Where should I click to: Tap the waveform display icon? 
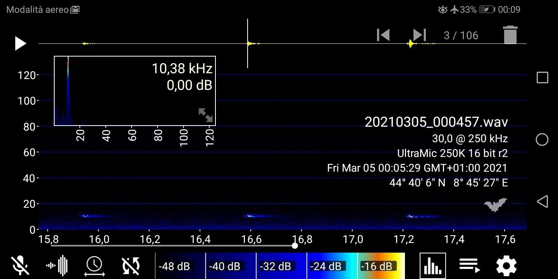tap(57, 265)
